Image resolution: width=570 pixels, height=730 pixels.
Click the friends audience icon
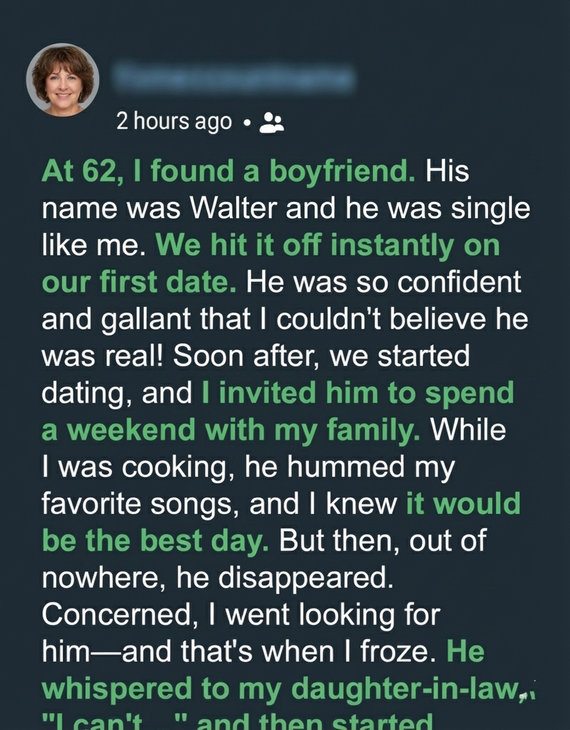pyautogui.click(x=271, y=122)
